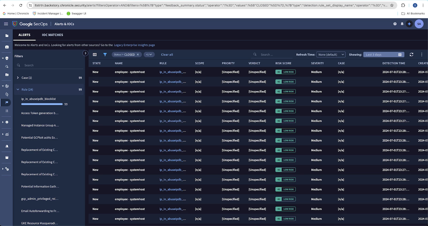
Task: Click the refresh alerts icon
Action: pyautogui.click(x=411, y=54)
